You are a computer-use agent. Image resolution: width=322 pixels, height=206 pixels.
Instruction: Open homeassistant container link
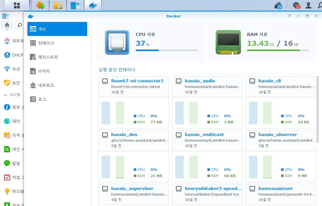[275, 189]
